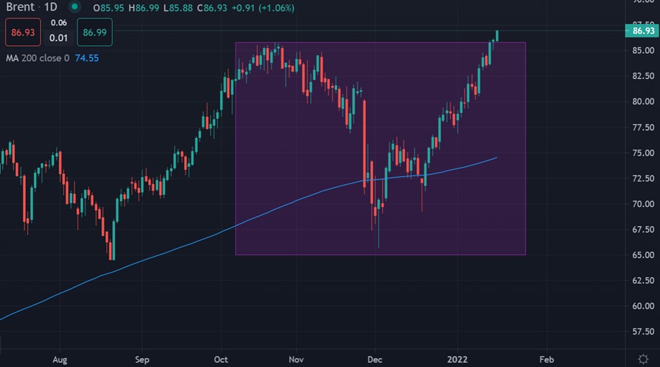
Task: Select the latest green candlestick at 86.93
Action: pyautogui.click(x=497, y=36)
